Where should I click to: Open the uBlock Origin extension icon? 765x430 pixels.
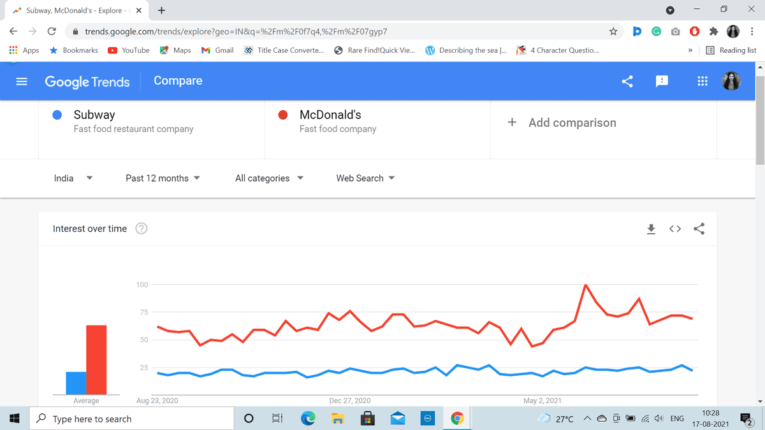pos(694,31)
